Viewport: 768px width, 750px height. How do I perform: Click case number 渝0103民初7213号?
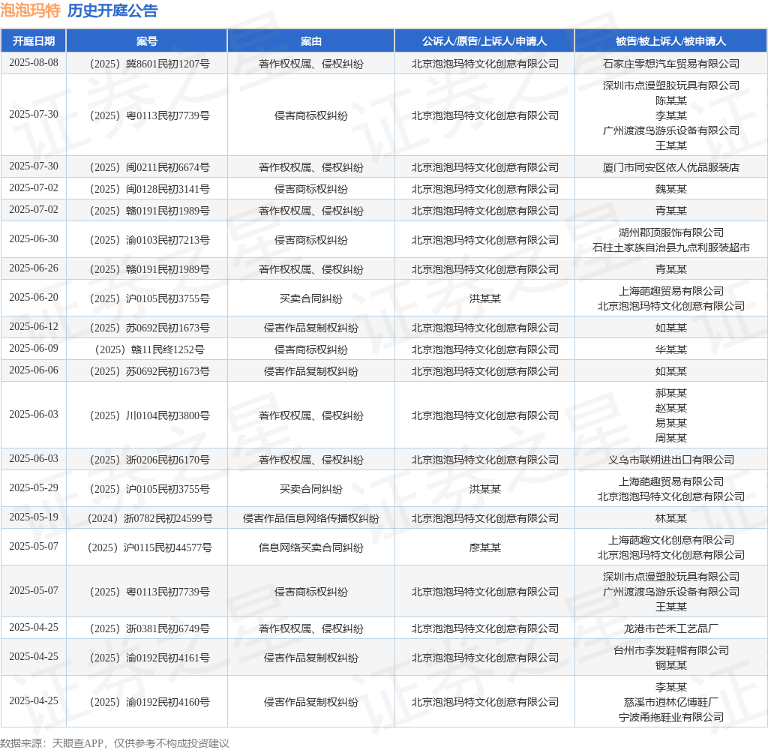click(x=149, y=240)
